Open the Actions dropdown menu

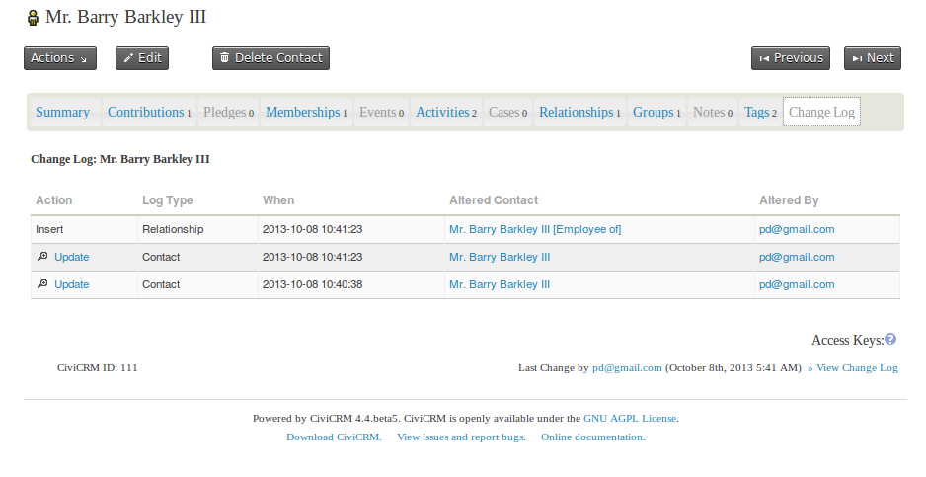click(x=59, y=58)
